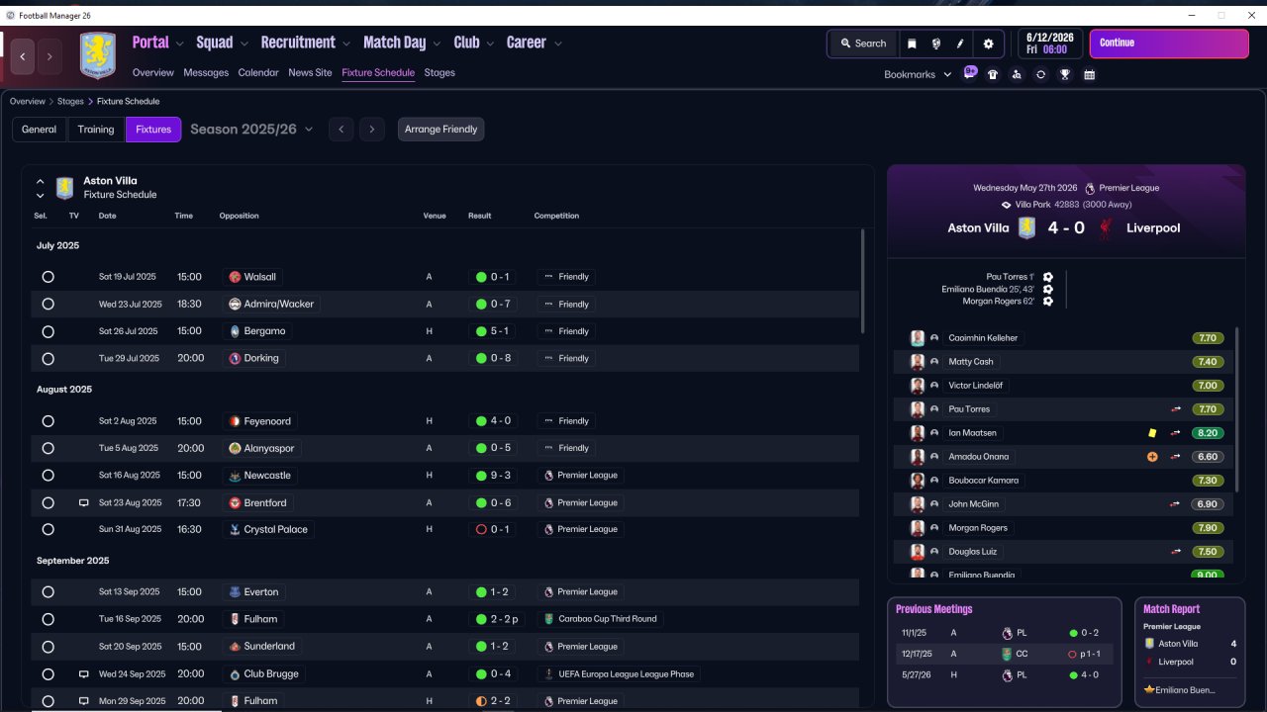Open settings with the gear icon
The height and width of the screenshot is (712, 1267).
pos(988,44)
